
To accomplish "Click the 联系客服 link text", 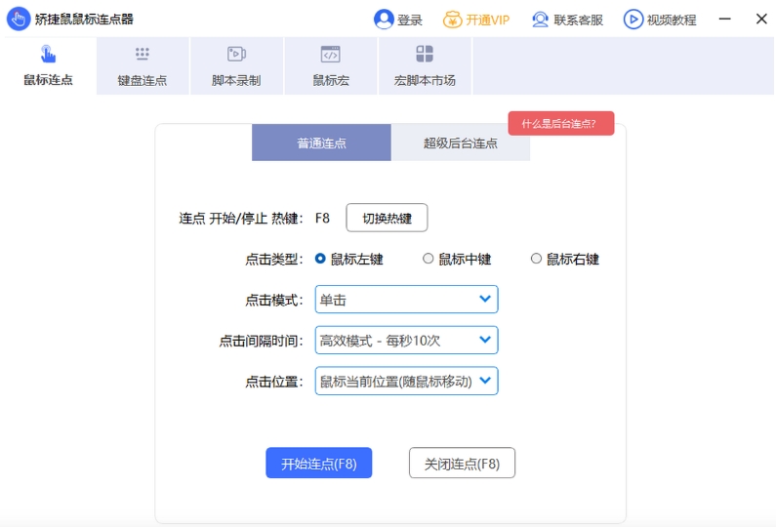I will 578,20.
